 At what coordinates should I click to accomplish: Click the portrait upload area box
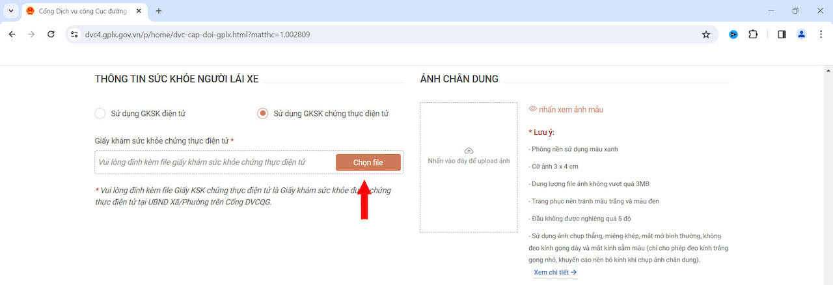click(x=469, y=167)
